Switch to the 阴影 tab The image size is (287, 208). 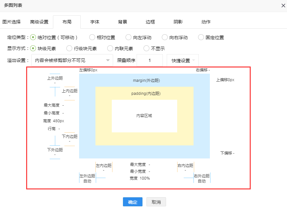[x=178, y=22]
